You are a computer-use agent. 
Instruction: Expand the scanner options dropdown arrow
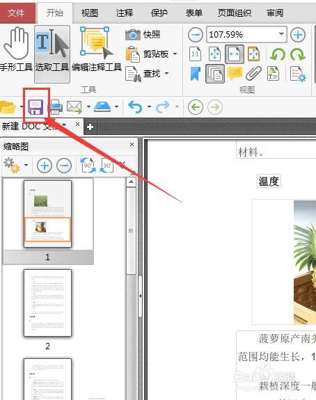pos(116,106)
